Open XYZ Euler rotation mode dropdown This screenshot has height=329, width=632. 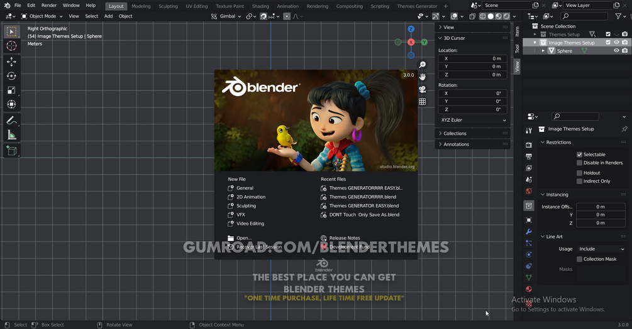pyautogui.click(x=473, y=121)
